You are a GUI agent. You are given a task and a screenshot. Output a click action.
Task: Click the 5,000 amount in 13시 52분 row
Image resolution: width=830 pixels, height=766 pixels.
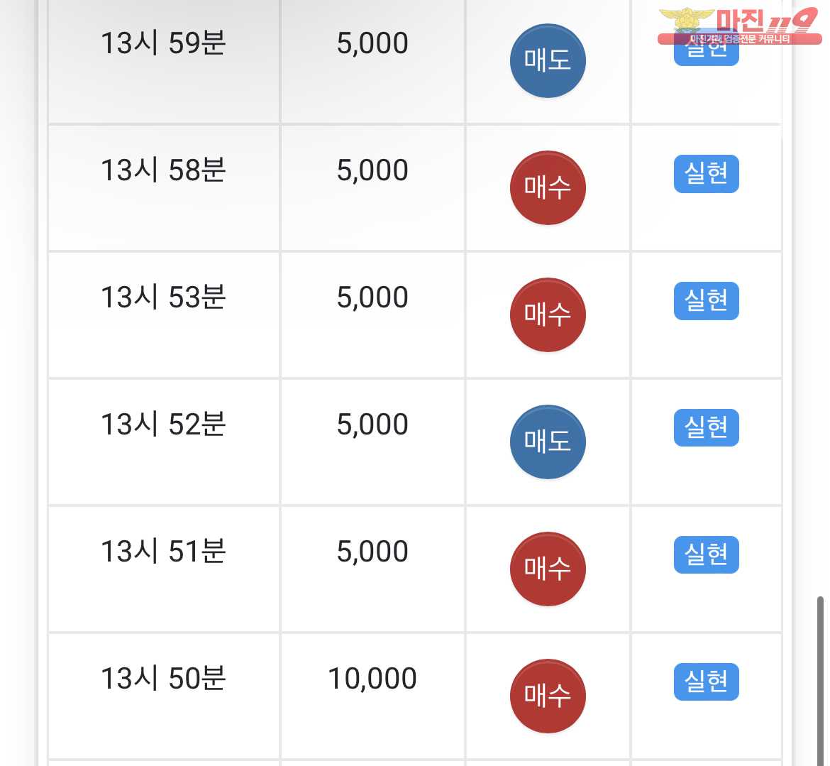372,425
